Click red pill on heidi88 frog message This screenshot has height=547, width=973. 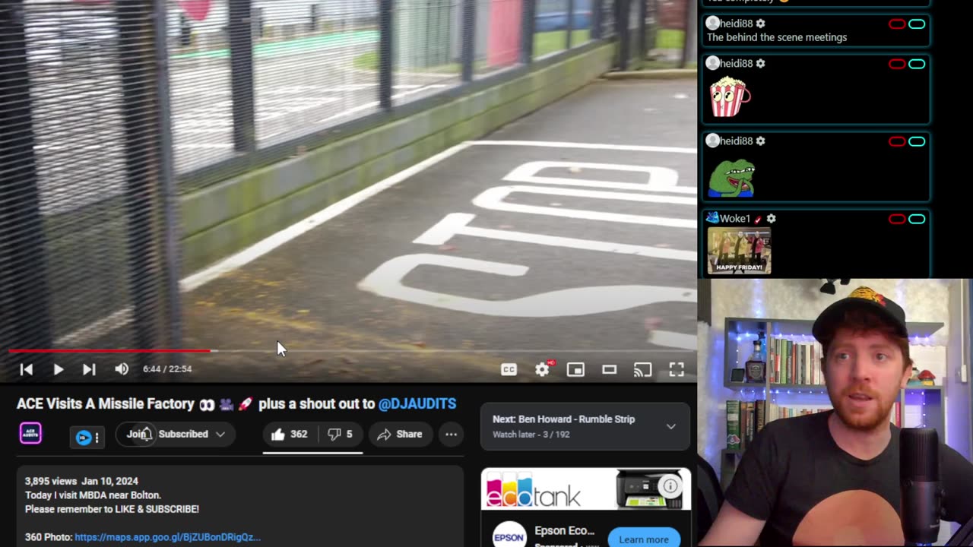click(x=897, y=141)
